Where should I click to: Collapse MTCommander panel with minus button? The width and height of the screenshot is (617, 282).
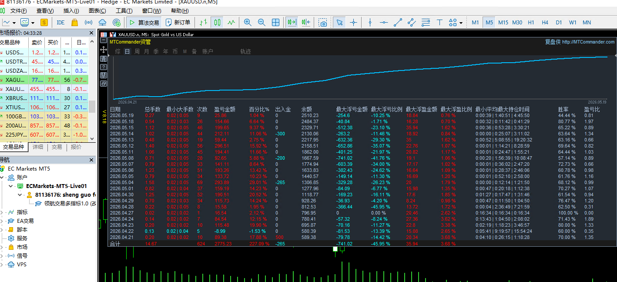coord(104,40)
